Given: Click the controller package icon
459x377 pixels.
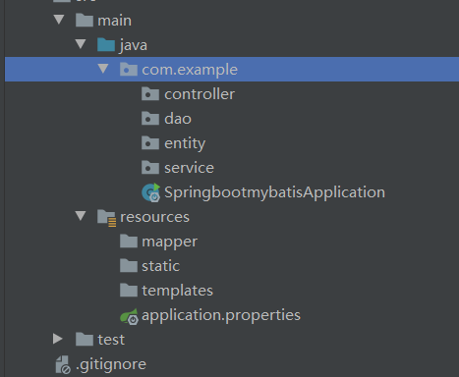Looking at the screenshot, I should pos(150,94).
